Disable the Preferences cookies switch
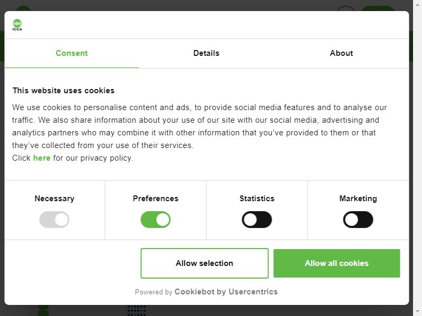 click(156, 220)
